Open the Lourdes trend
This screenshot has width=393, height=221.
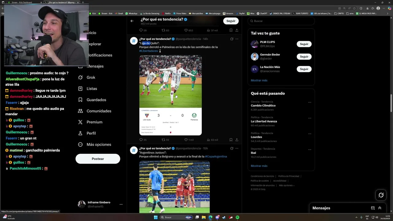[x=256, y=137]
